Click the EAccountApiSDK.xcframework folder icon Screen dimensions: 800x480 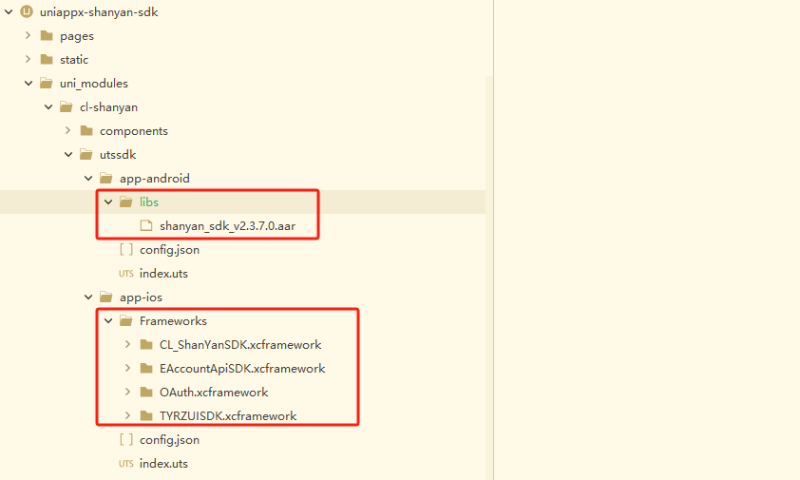click(x=146, y=368)
